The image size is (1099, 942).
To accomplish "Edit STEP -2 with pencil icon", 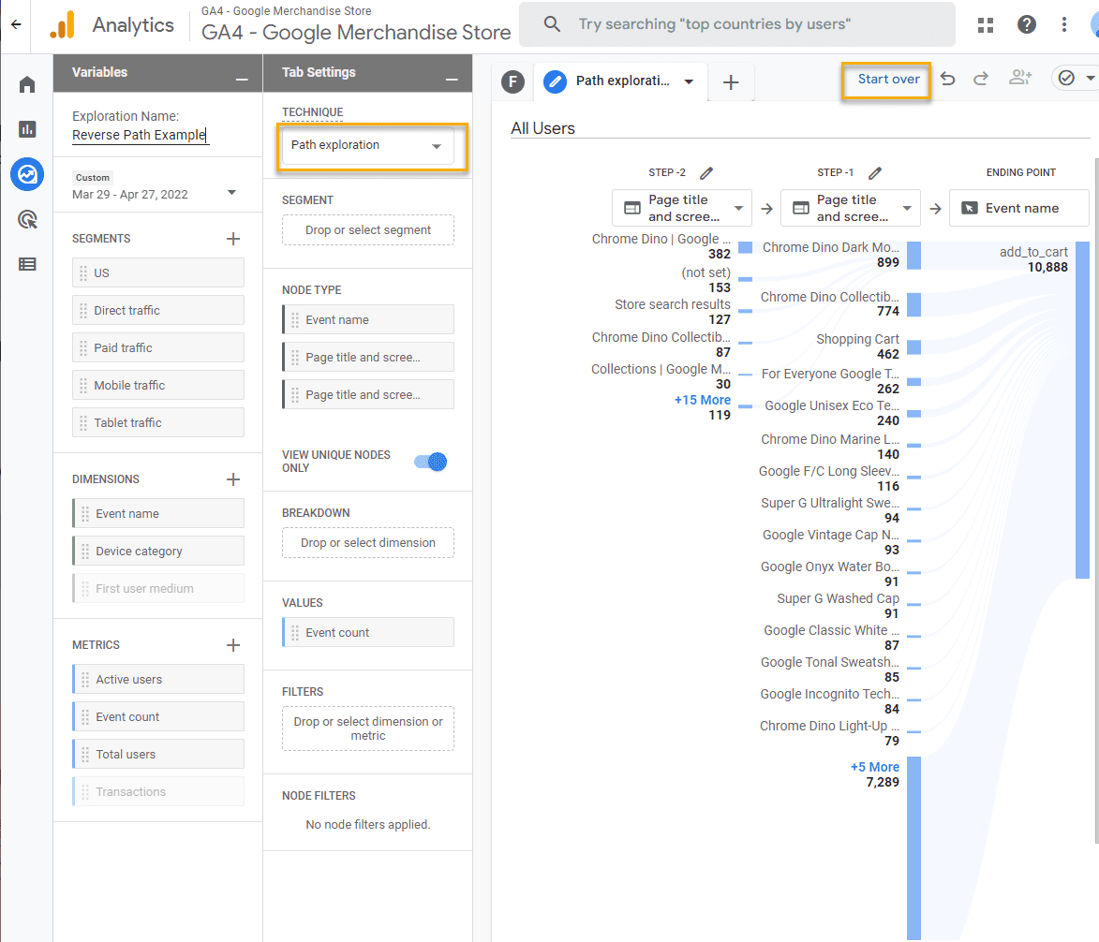I will [x=706, y=173].
